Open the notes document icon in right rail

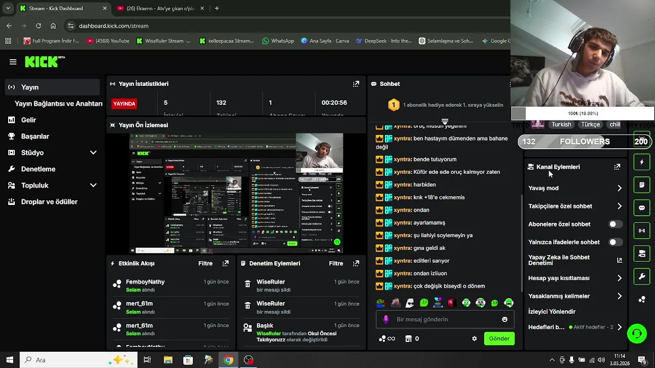click(x=642, y=185)
